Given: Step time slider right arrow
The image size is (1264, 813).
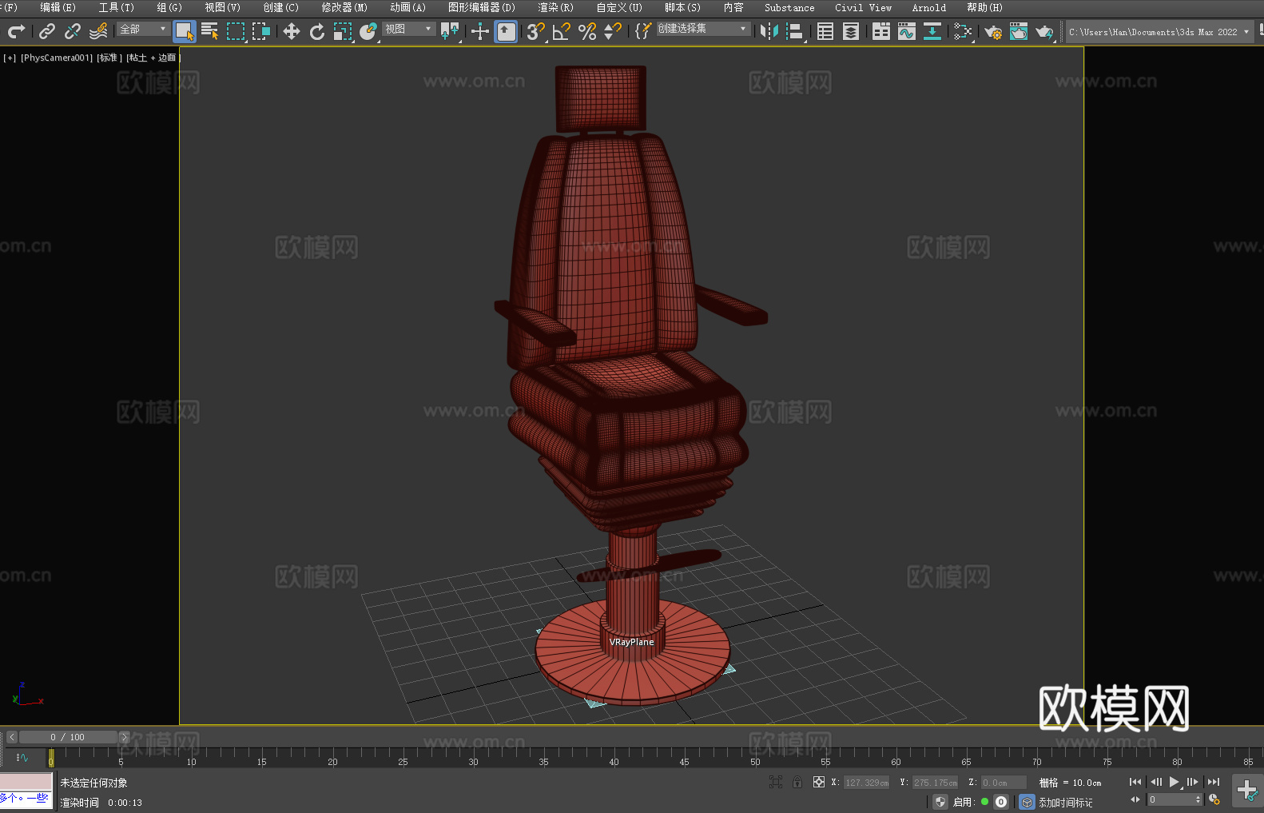Looking at the screenshot, I should click(124, 737).
